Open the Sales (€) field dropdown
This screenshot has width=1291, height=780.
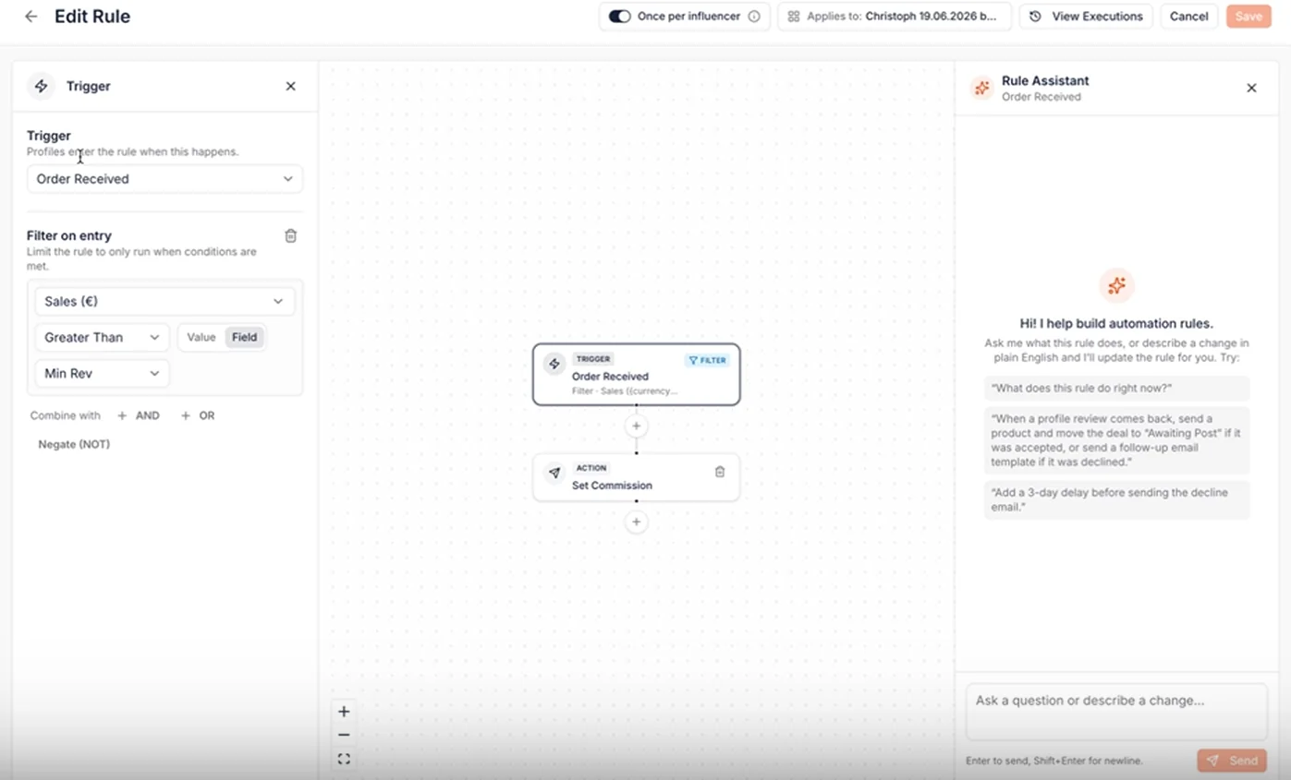point(164,301)
